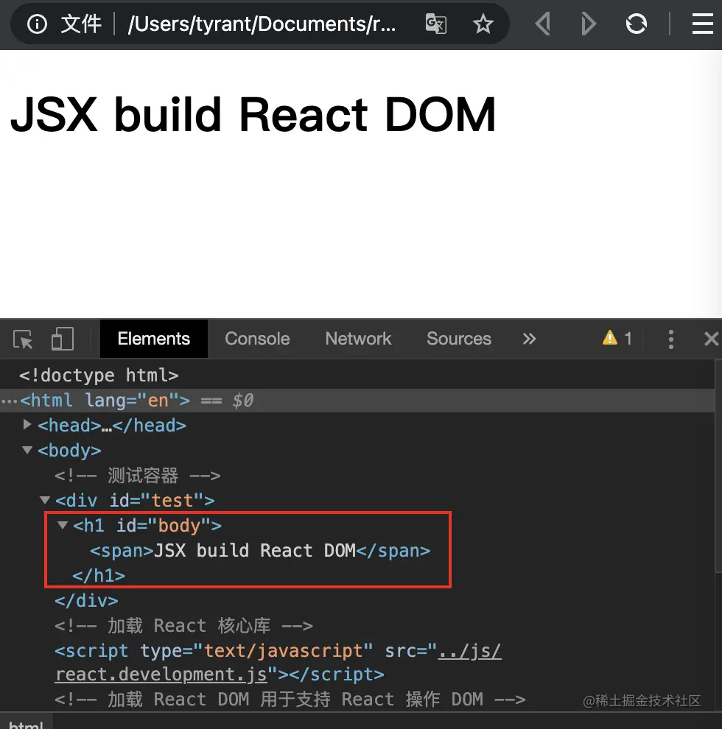Collapse the h1 id="body" node
This screenshot has height=729, width=722.
[63, 525]
